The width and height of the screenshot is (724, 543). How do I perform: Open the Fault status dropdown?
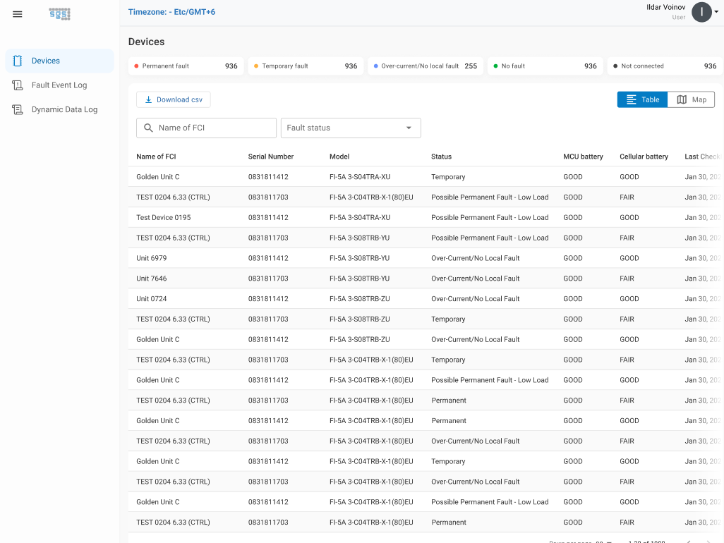[x=351, y=128]
